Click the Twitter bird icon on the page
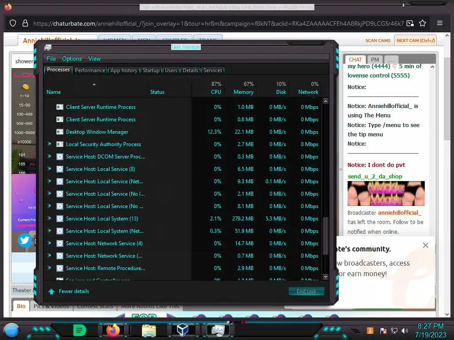The image size is (454, 340). click(25, 240)
